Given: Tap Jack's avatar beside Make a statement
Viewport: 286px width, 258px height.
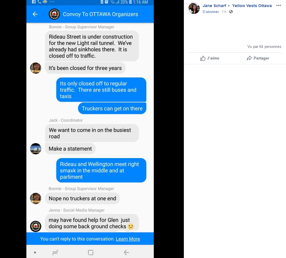Looking at the screenshot, I should 36,149.
